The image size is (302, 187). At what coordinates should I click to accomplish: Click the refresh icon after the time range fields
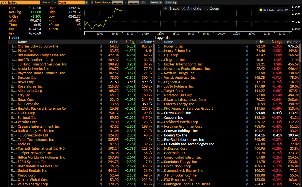[x=143, y=2]
